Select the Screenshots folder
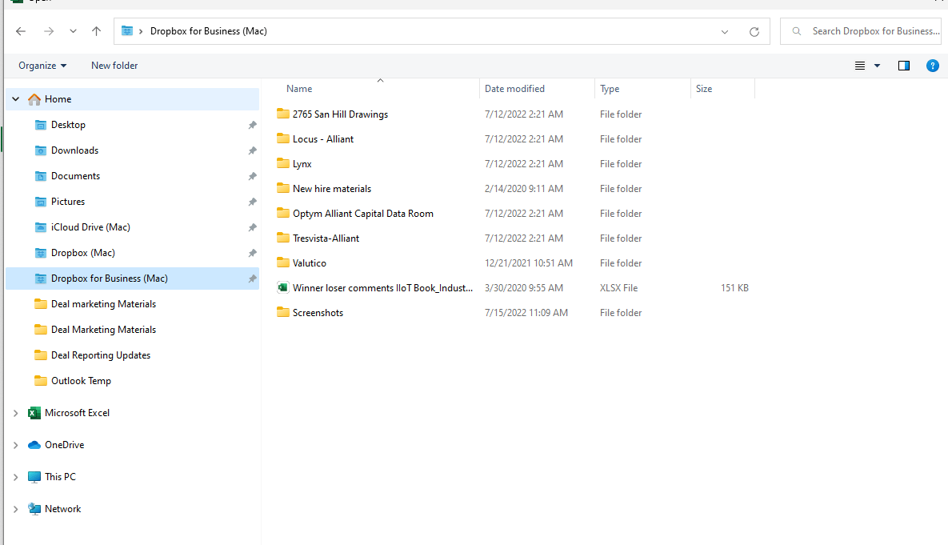Image resolution: width=948 pixels, height=545 pixels. pyautogui.click(x=318, y=313)
